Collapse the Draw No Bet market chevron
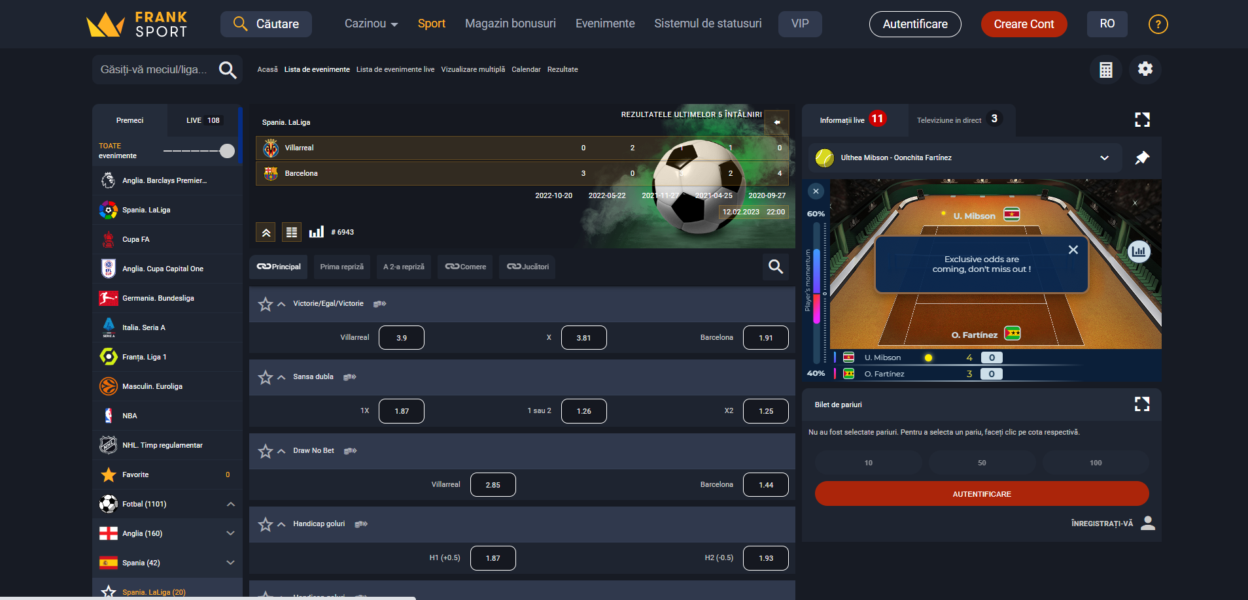The height and width of the screenshot is (600, 1248). tap(281, 451)
